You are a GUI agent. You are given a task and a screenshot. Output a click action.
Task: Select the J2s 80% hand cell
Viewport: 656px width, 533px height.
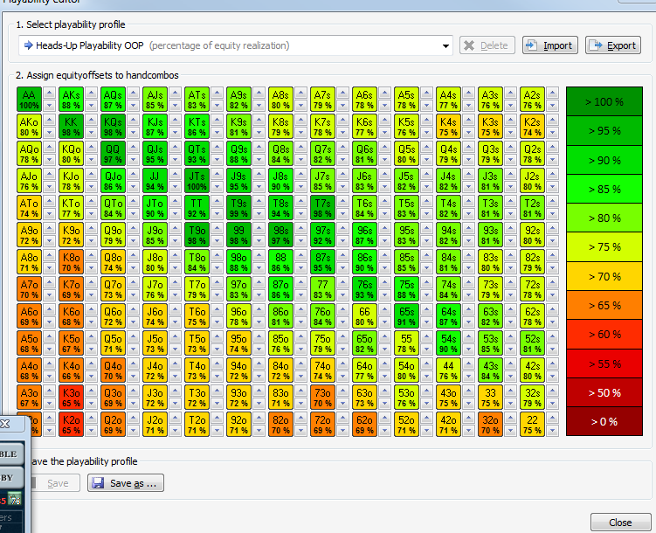[532, 181]
